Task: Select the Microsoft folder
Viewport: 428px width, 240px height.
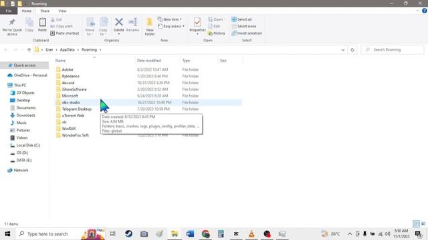Action: tap(70, 96)
